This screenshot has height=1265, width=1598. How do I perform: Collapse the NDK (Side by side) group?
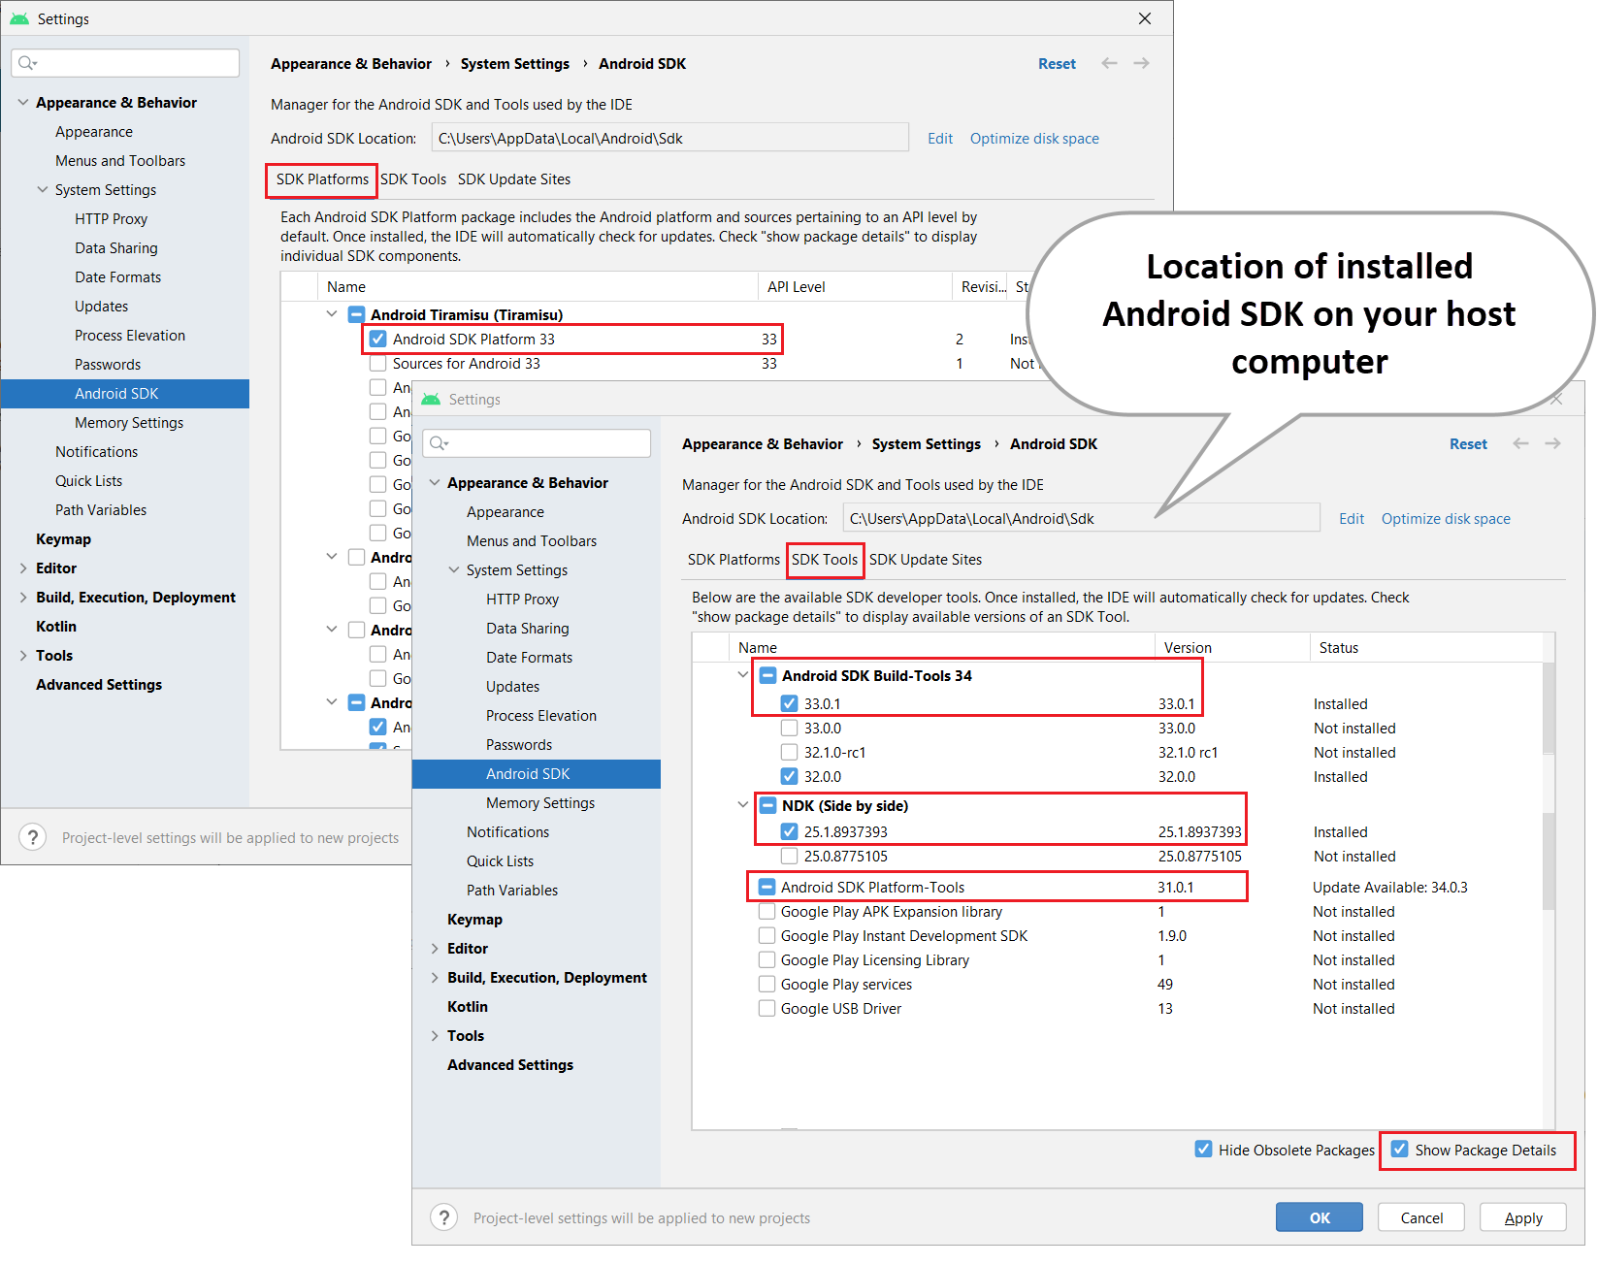point(743,805)
